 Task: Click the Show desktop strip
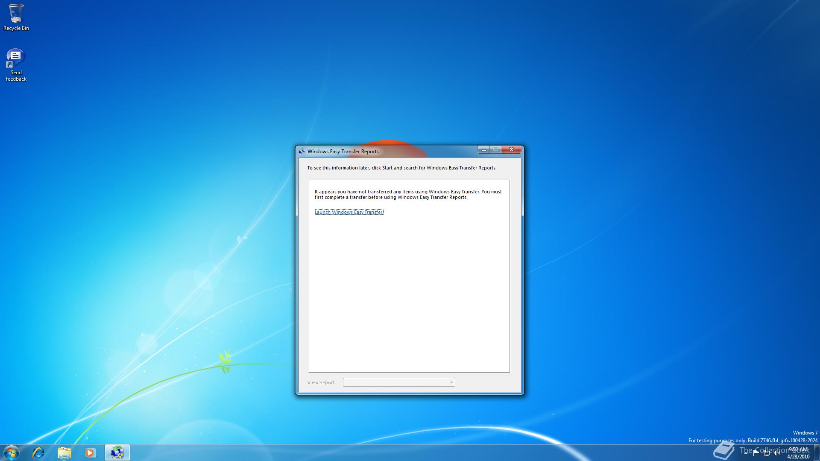coord(817,453)
